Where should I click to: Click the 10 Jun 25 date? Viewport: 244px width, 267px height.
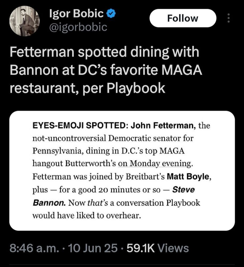point(93,248)
